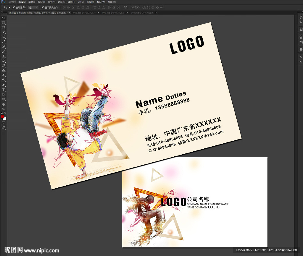Select the Eraser tool
Screen dimensions: 303x256
click(x=4, y=66)
